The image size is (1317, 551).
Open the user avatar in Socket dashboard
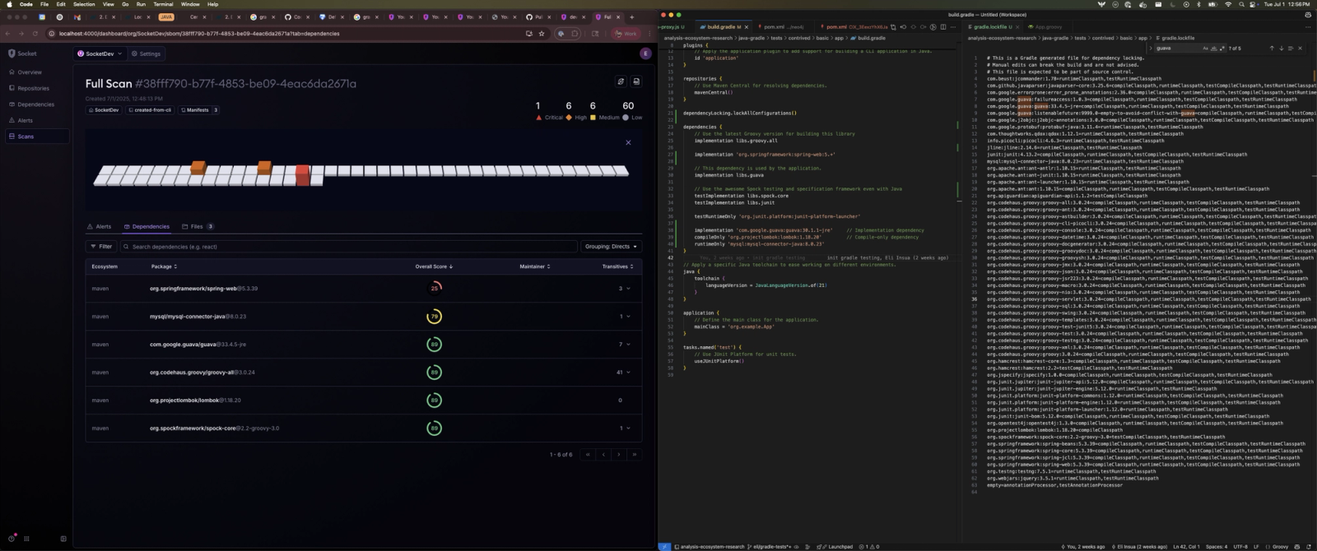pyautogui.click(x=645, y=53)
